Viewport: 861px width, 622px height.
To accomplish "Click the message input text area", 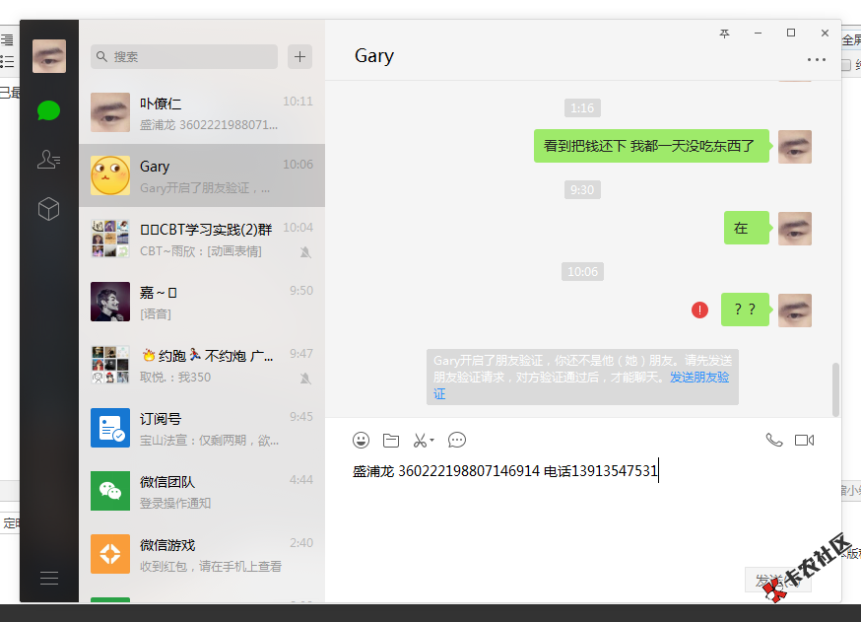I will (x=582, y=511).
